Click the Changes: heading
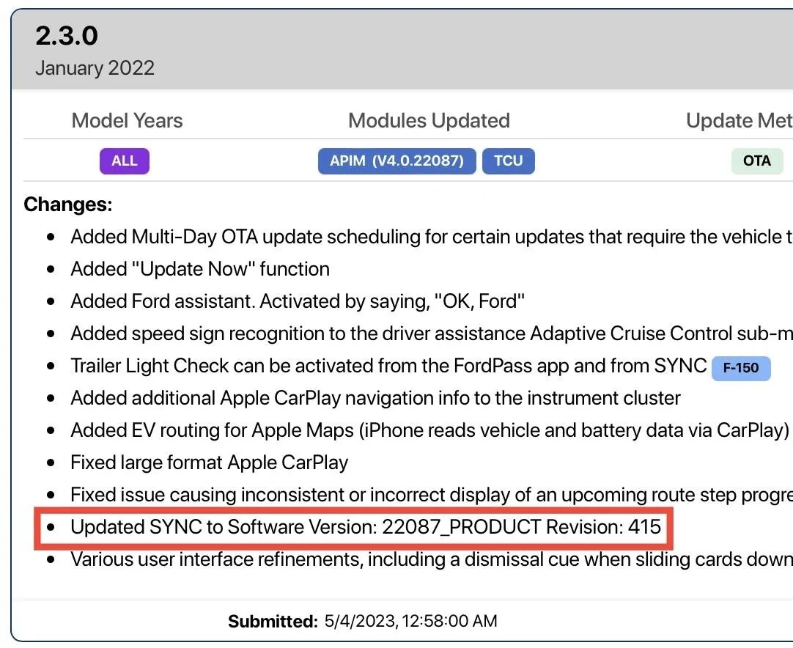This screenshot has height=648, width=793. (68, 205)
